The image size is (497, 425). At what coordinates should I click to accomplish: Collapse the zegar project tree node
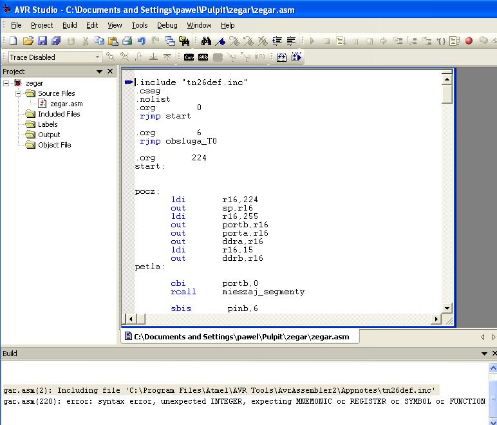6,83
